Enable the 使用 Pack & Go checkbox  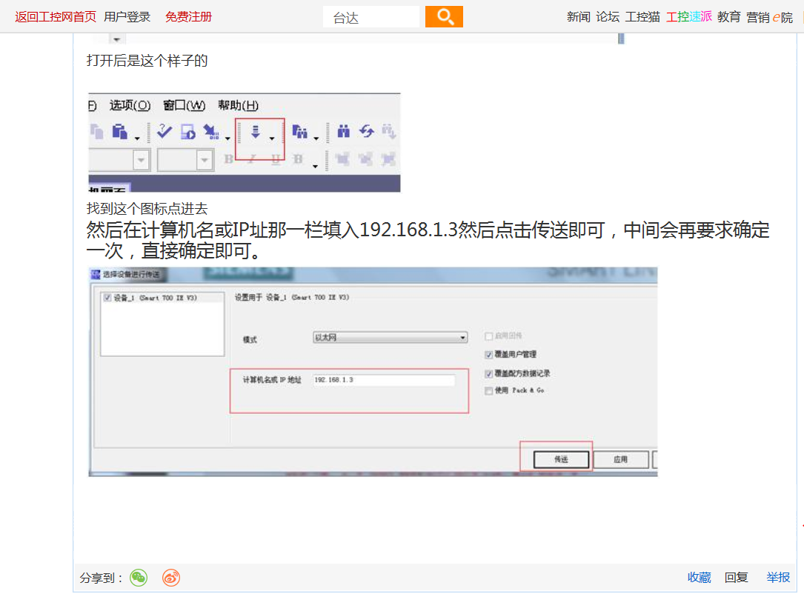(x=488, y=391)
